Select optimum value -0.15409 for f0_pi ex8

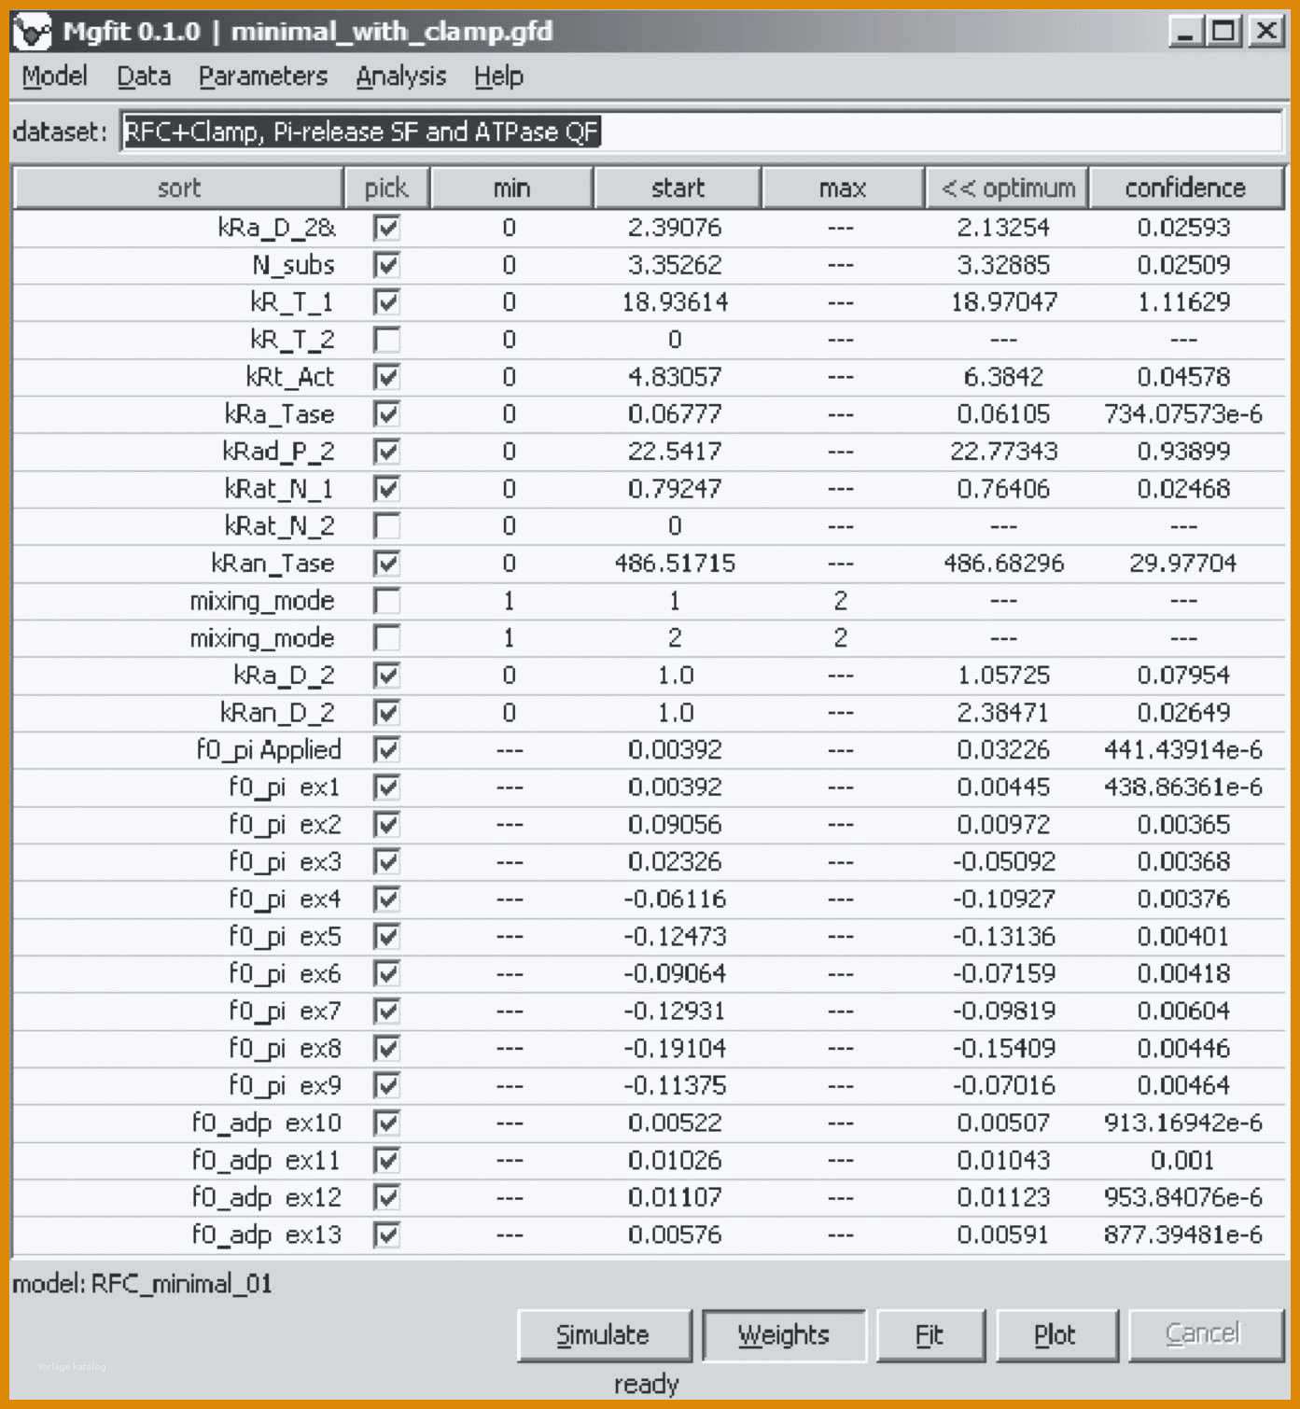click(x=1003, y=1049)
